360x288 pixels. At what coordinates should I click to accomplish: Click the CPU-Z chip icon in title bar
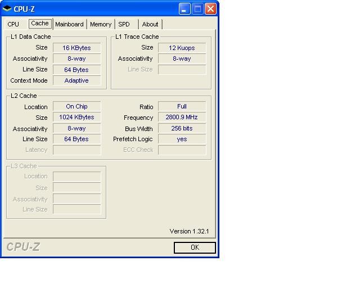click(7, 9)
